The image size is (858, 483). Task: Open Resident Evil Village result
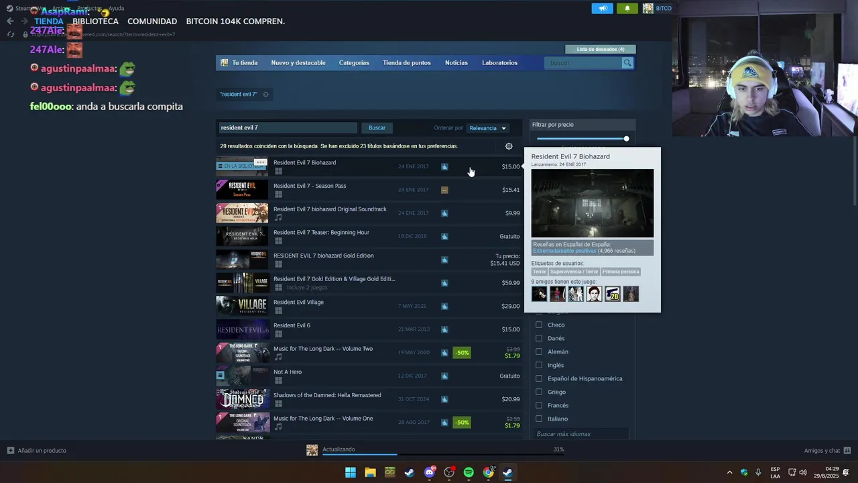pos(369,306)
